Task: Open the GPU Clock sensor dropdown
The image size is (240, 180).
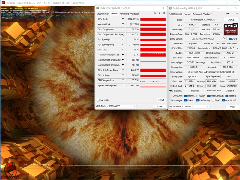Action: (123, 19)
